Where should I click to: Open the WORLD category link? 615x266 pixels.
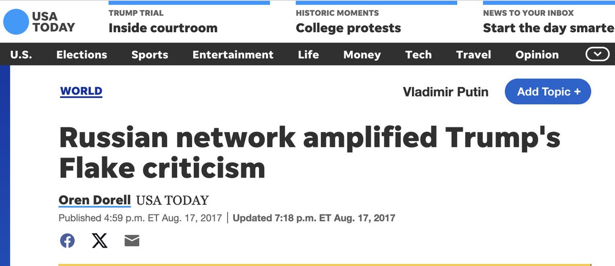[x=81, y=92]
